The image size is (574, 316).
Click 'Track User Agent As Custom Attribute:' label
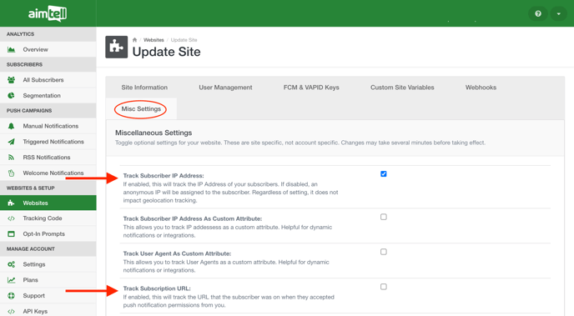[x=177, y=253]
